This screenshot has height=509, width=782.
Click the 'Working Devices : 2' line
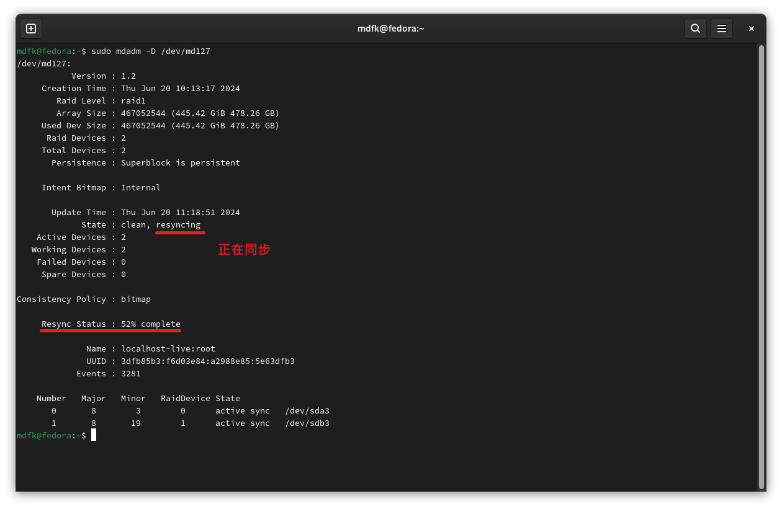pyautogui.click(x=79, y=249)
